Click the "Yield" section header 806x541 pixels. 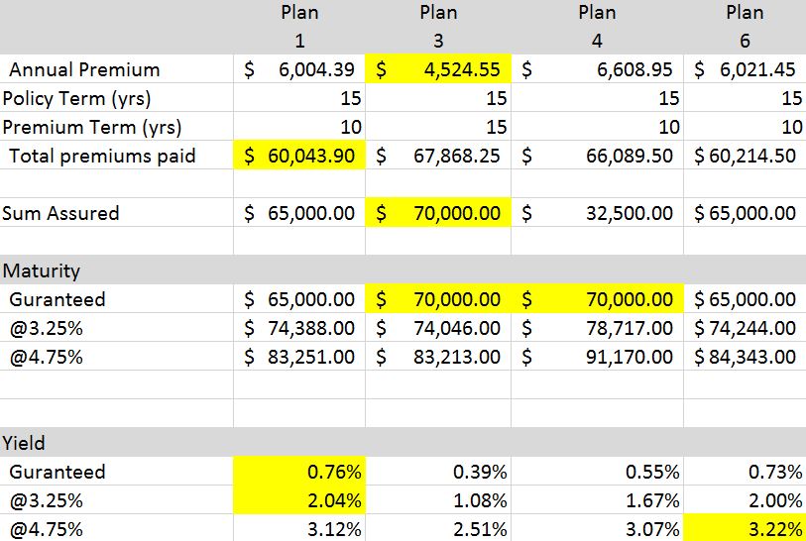pos(25,443)
